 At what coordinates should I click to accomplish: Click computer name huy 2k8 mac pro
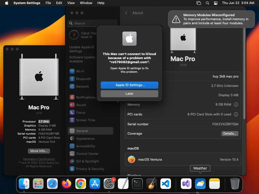tap(225, 77)
